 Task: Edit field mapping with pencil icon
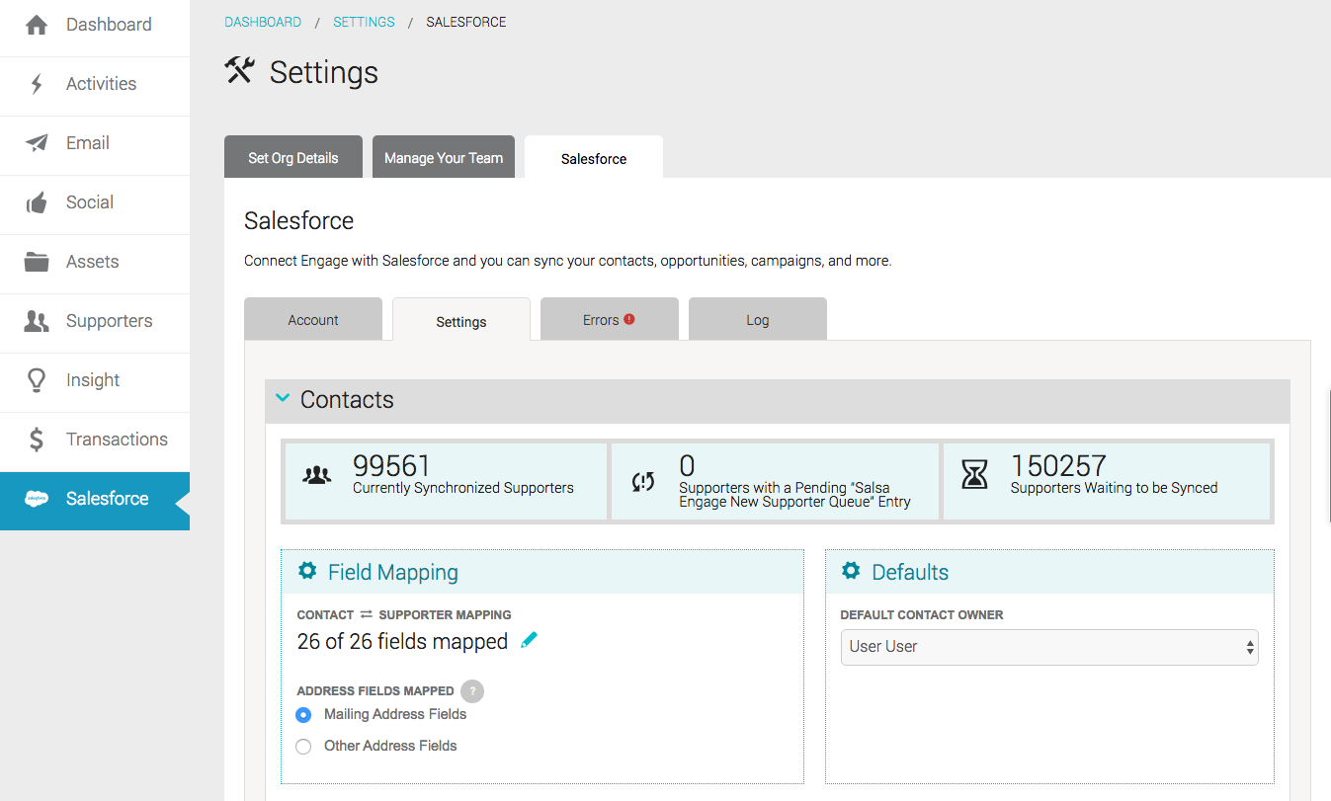[x=529, y=640]
